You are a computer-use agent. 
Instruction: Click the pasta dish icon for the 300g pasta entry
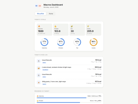39,82
